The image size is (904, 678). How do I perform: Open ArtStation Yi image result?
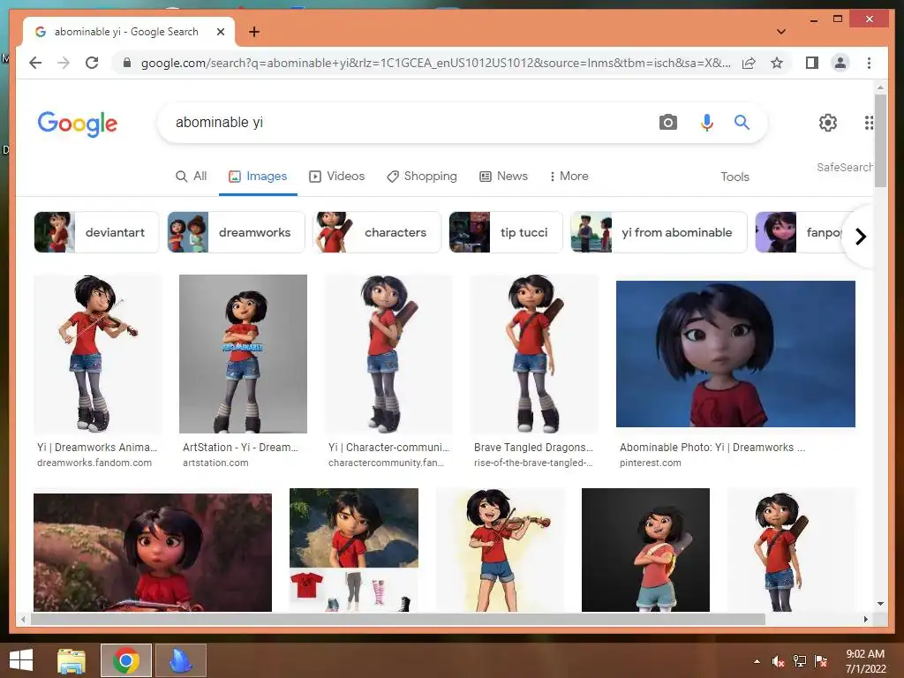(244, 354)
